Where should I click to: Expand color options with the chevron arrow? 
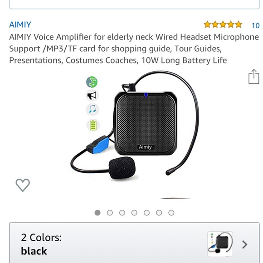pos(245,244)
